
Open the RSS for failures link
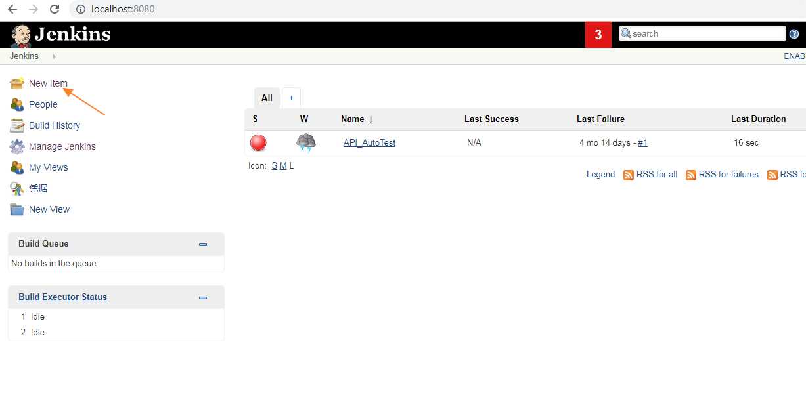(x=728, y=174)
